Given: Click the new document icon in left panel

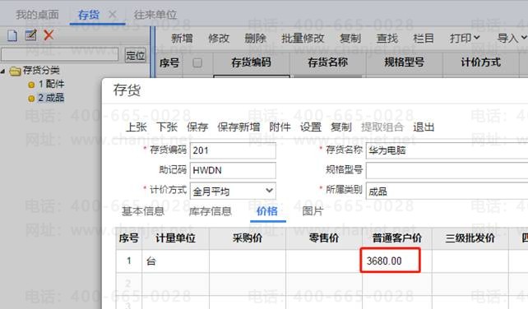Looking at the screenshot, I should pos(12,35).
